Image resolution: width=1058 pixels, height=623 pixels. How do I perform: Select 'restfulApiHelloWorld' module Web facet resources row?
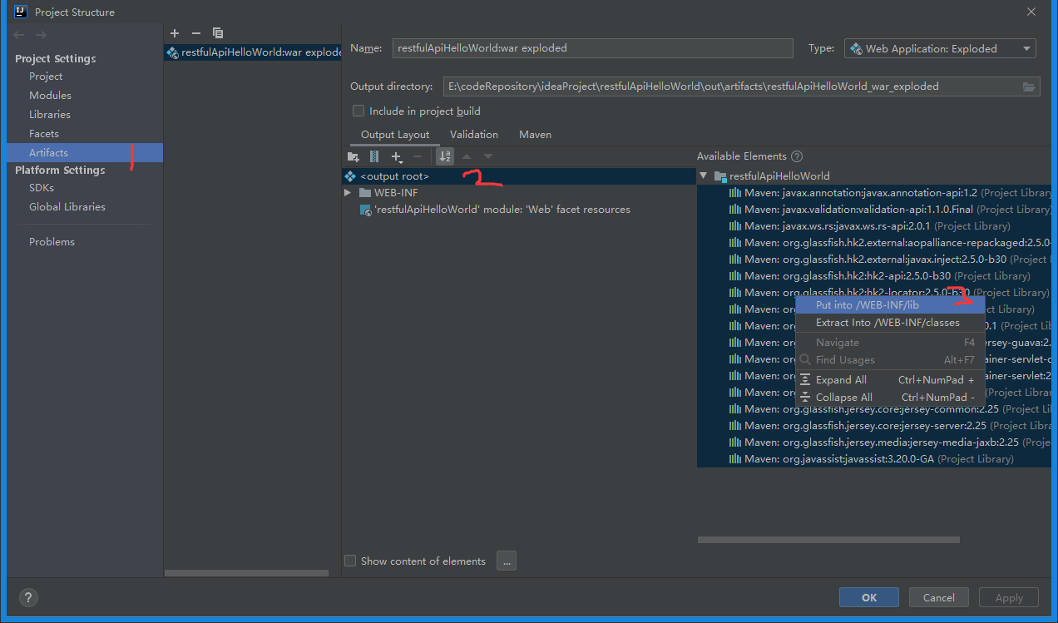point(519,210)
